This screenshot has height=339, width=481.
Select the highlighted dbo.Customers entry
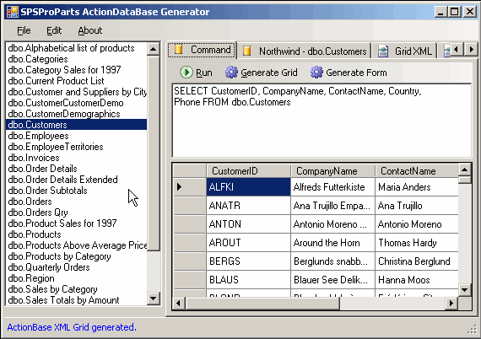click(76, 125)
